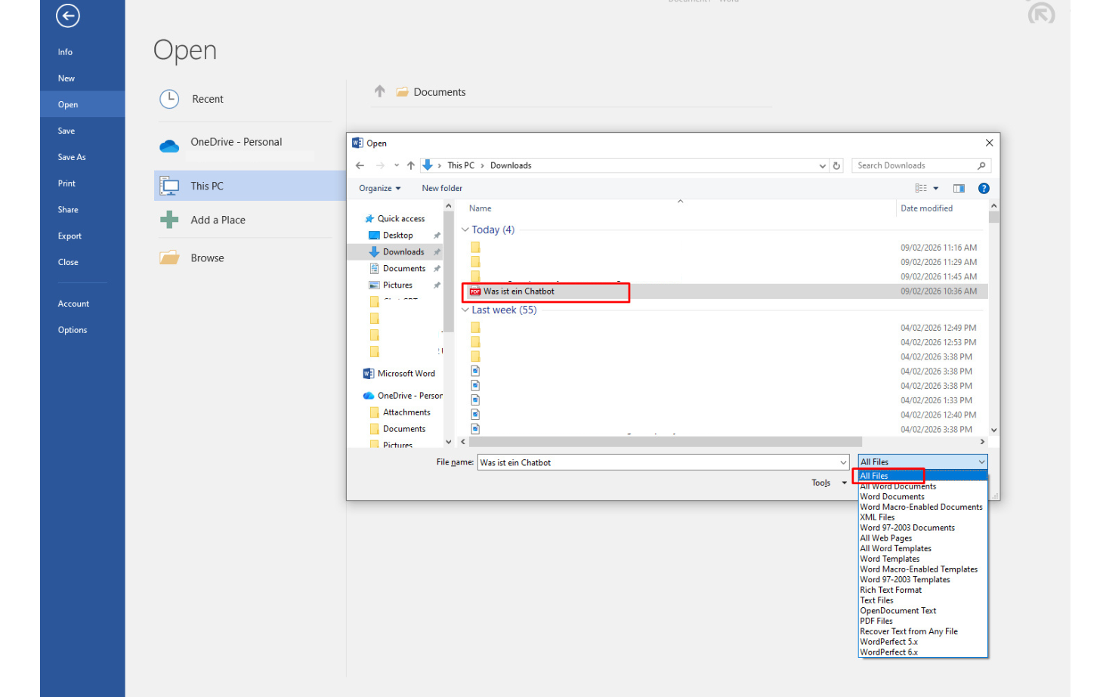Open the preview pane icon
1103x697 pixels.
958,188
